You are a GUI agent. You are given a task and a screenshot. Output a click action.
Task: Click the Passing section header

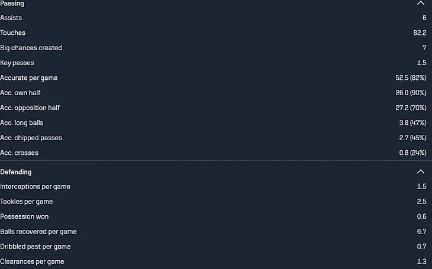tap(12, 3)
